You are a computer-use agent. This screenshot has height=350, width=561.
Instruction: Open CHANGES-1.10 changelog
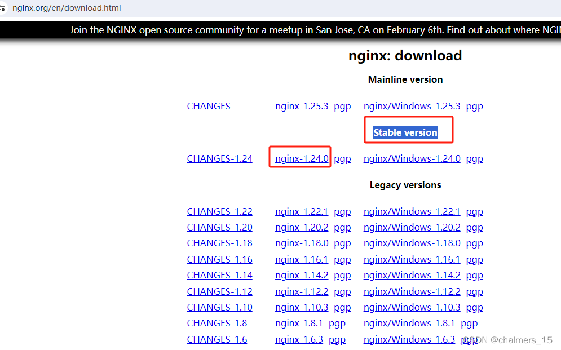(219, 307)
